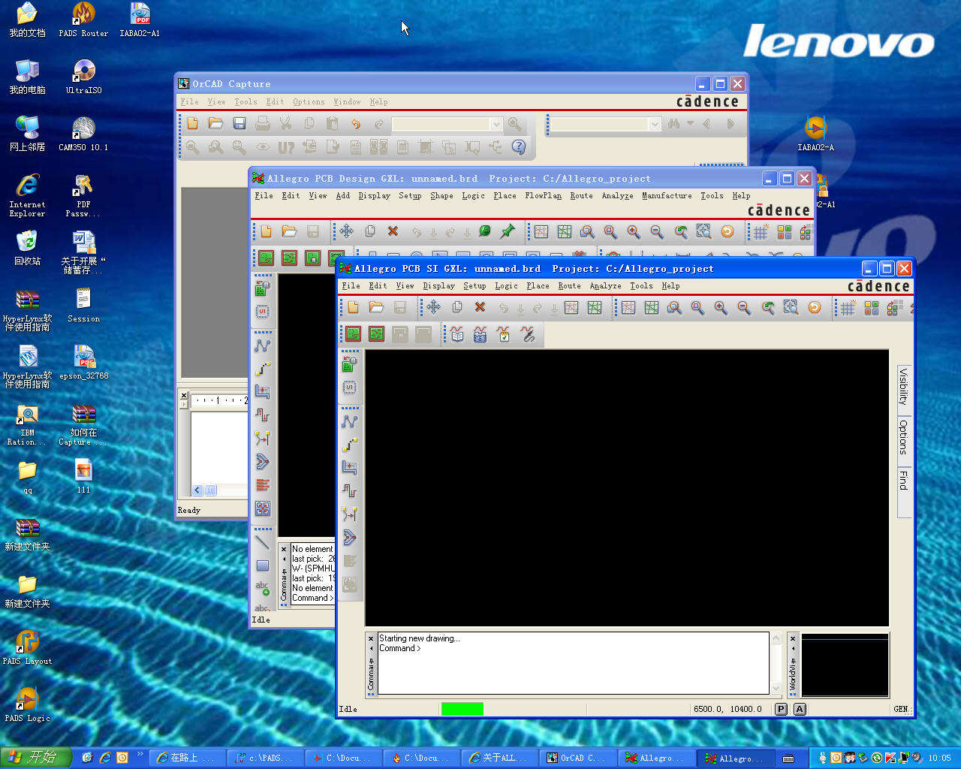
Task: Expand the binoculars search options arrow in OrCAD Capture
Action: click(690, 124)
